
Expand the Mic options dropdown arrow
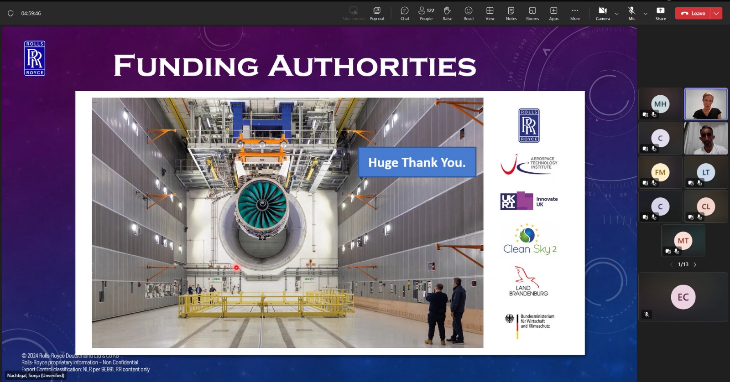point(645,14)
